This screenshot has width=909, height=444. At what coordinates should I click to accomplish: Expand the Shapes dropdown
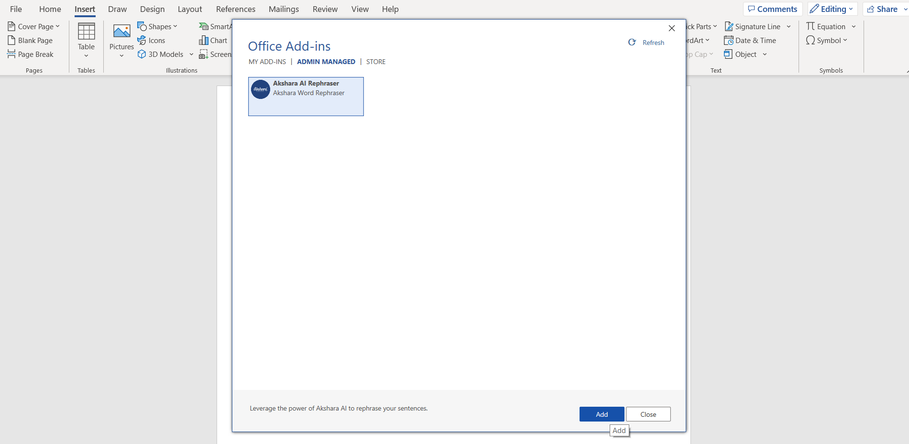(x=175, y=27)
